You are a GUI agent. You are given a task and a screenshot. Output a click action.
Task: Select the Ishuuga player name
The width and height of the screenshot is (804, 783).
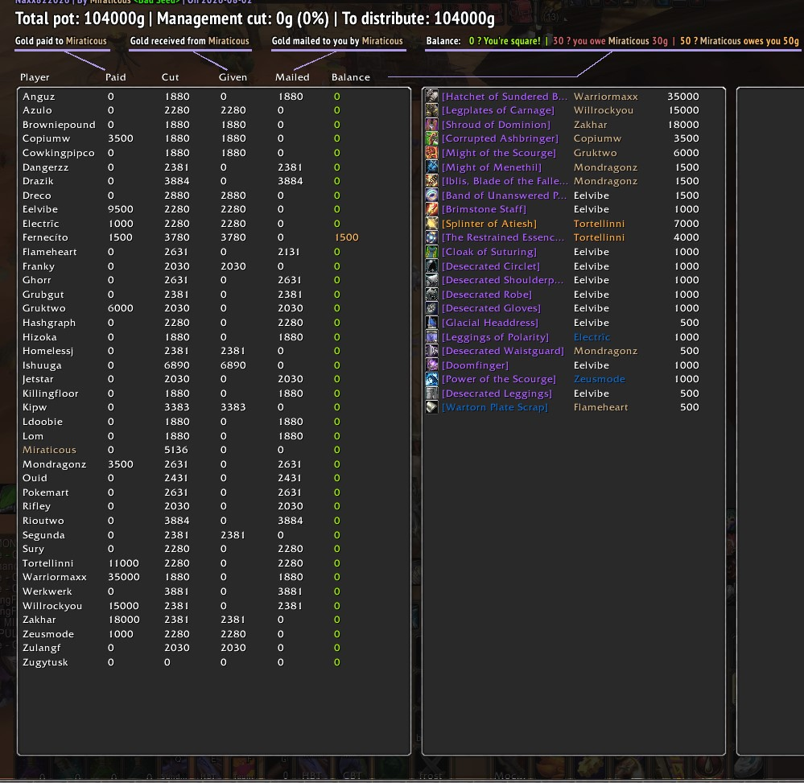point(42,365)
